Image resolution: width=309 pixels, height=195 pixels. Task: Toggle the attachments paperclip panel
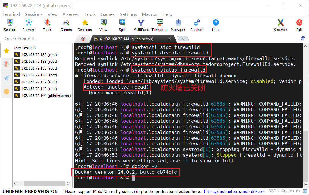click(x=303, y=38)
